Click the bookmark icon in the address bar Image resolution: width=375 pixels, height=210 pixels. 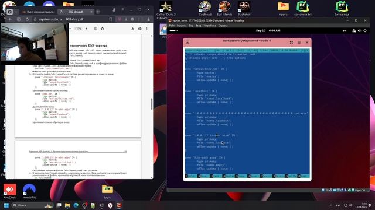pos(111,19)
